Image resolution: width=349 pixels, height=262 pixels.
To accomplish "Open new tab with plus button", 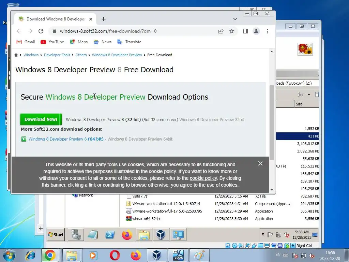I will click(104, 19).
